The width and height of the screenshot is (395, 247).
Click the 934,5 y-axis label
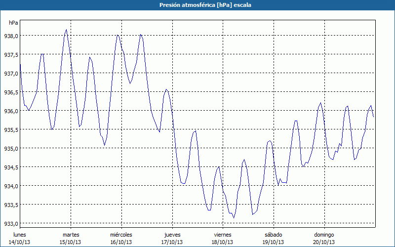pos(11,167)
